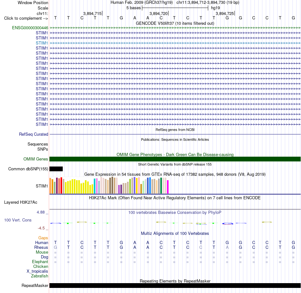Click the Rhesus species label
301x293 pixels.
click(x=41, y=247)
